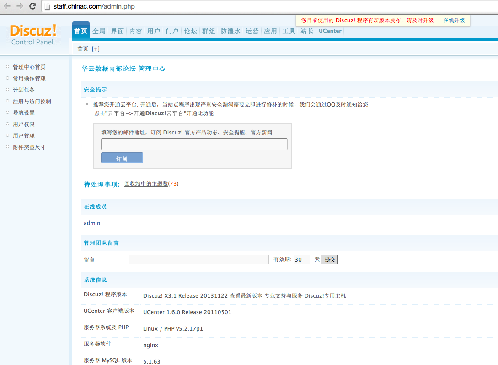Click the 安全提示 section header
The height and width of the screenshot is (365, 498).
[95, 90]
